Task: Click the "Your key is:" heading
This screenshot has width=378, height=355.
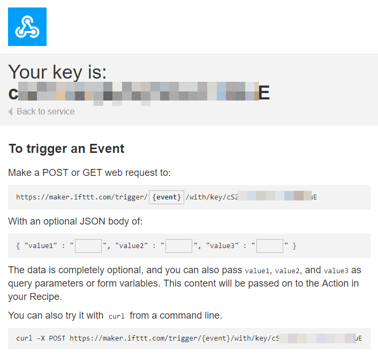Action: 58,72
